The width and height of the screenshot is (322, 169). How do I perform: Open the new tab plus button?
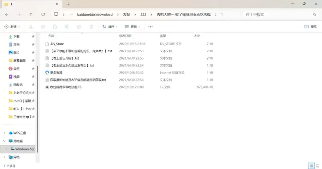(68, 4)
